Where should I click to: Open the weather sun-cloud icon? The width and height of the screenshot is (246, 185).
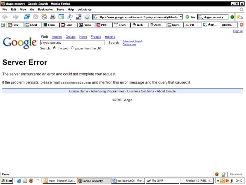240,17
